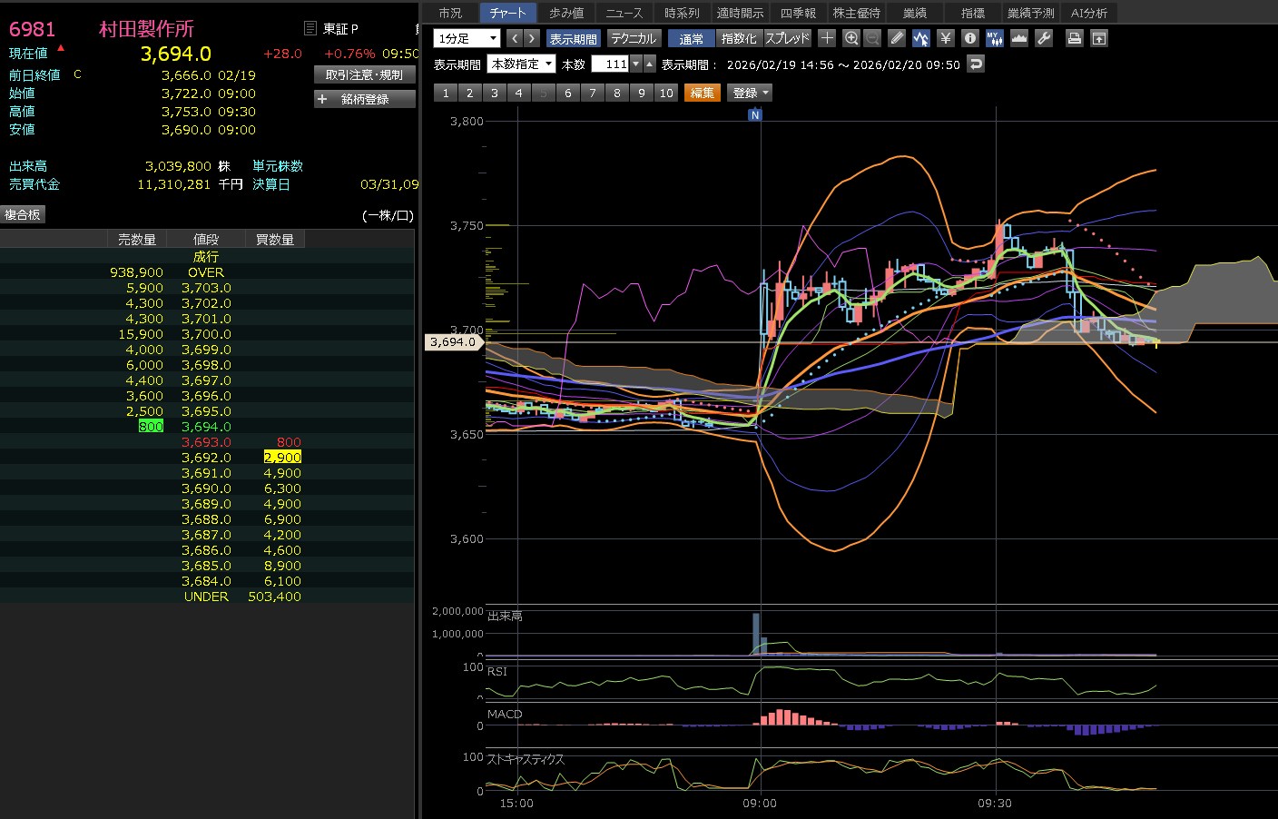Click the 本数 count input field
The height and width of the screenshot is (819, 1278).
[610, 64]
